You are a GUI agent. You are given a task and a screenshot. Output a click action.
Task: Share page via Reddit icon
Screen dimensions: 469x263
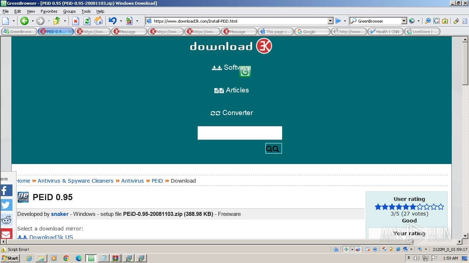pos(6,220)
